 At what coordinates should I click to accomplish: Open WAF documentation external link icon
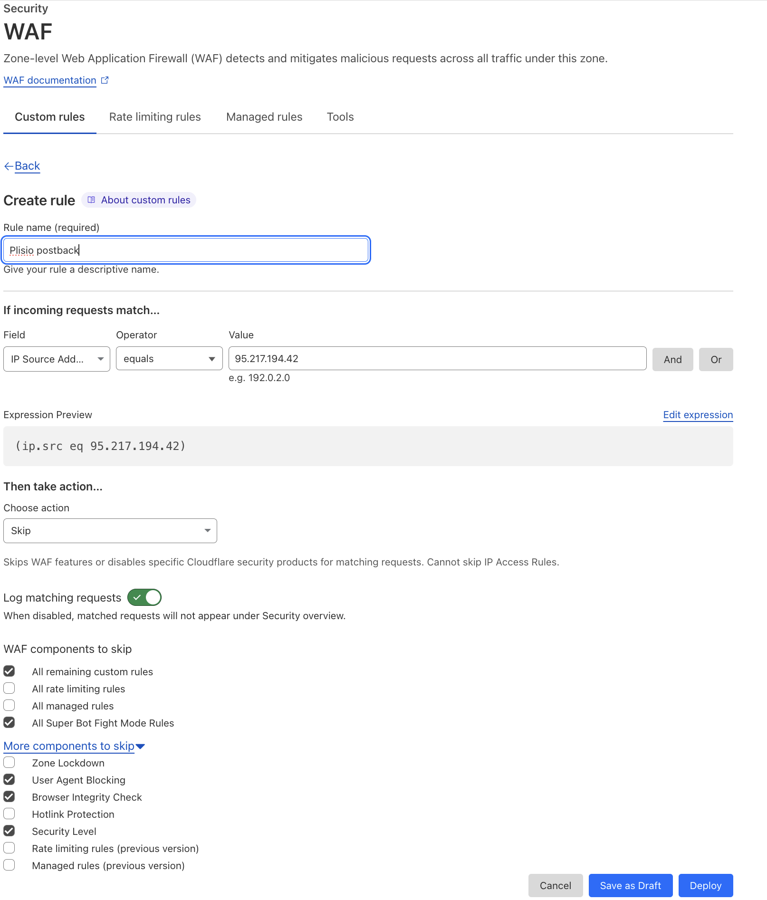(x=105, y=80)
